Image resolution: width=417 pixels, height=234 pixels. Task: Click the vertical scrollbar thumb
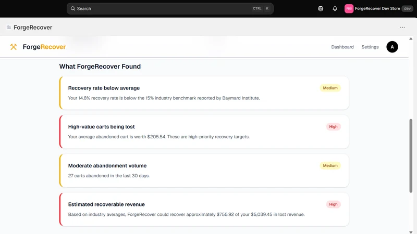coord(411,155)
